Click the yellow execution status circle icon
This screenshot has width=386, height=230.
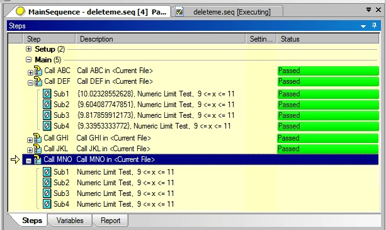pos(20,11)
